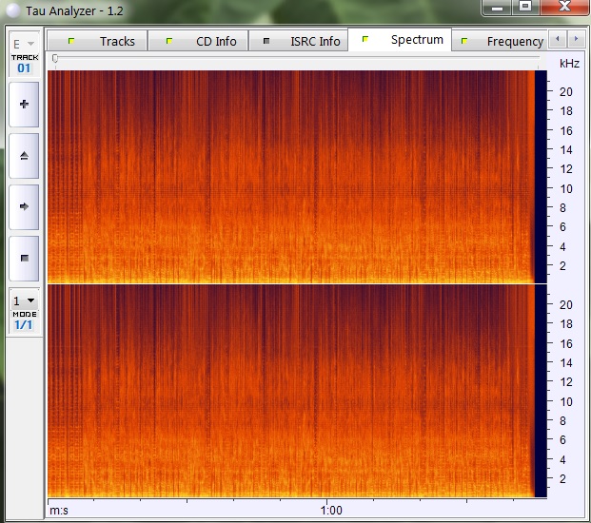Viewport: 591px width, 523px height.
Task: Go to the Frequency tab
Action: tap(502, 41)
